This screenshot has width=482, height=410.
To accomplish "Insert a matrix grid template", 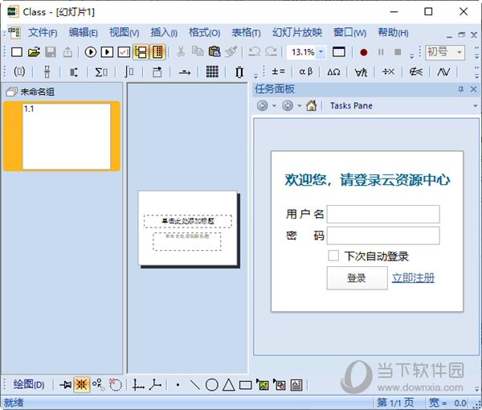I will pos(212,72).
